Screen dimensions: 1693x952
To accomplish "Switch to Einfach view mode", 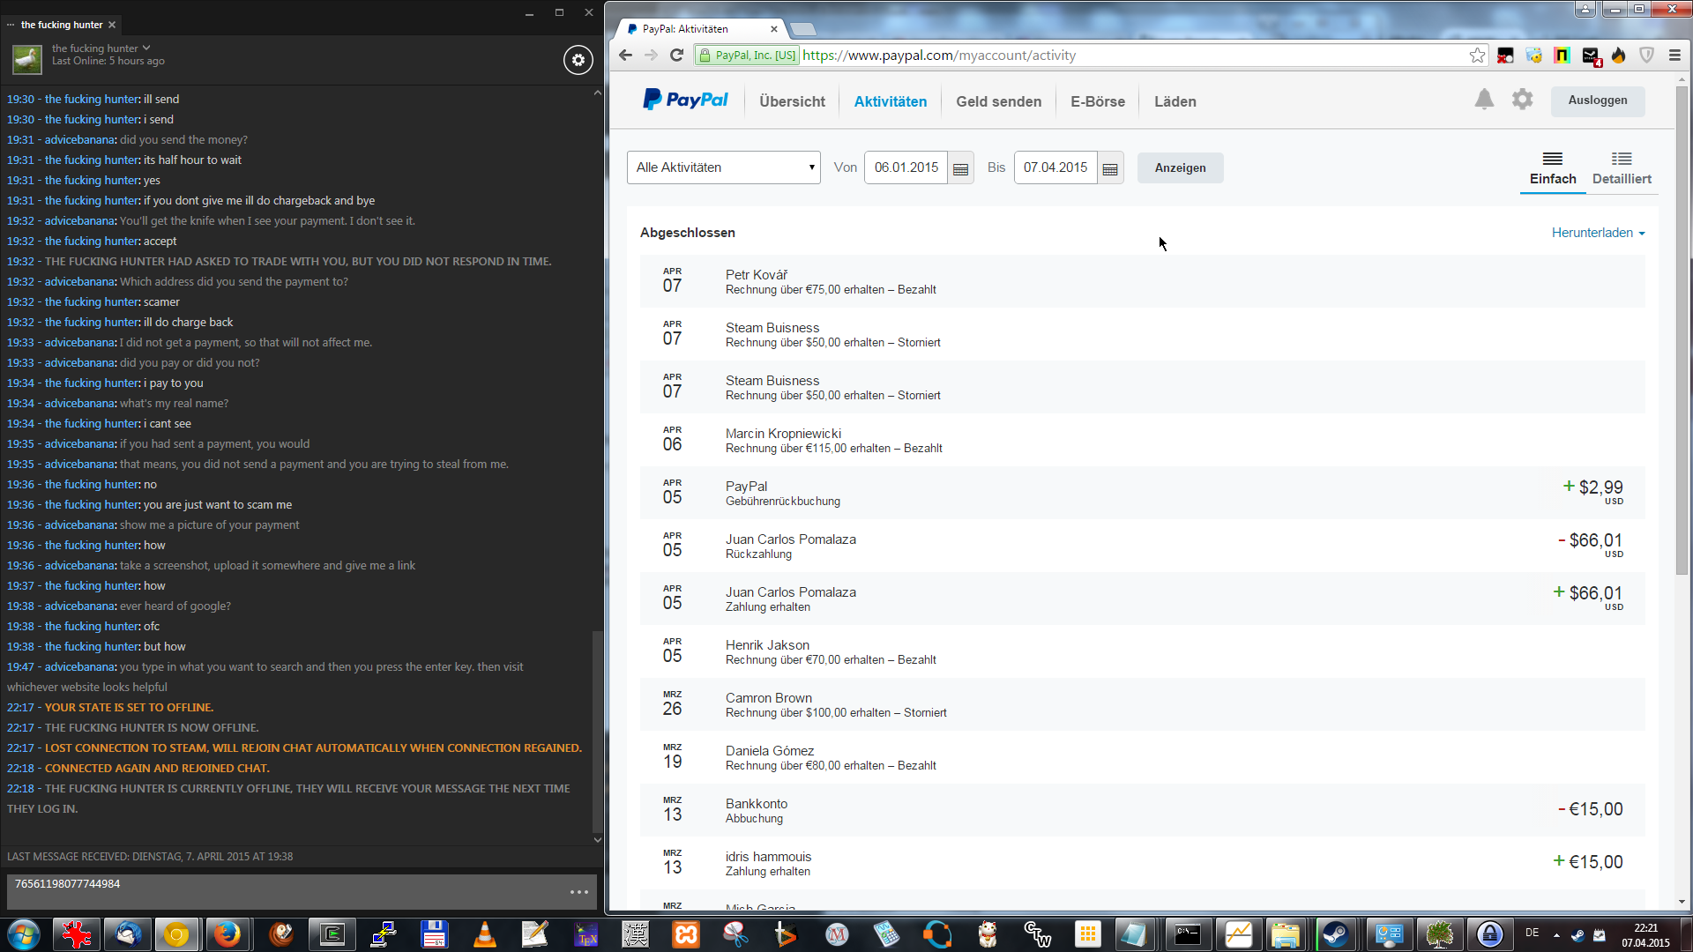I will coord(1552,167).
